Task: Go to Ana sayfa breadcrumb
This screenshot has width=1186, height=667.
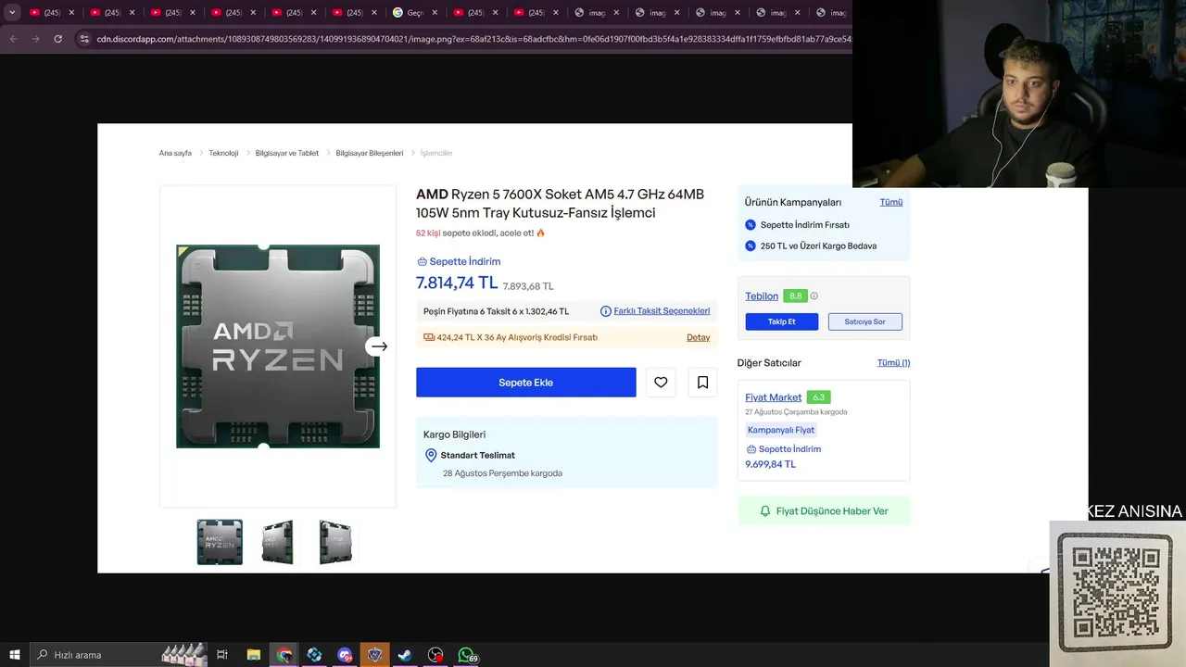Action: (175, 153)
